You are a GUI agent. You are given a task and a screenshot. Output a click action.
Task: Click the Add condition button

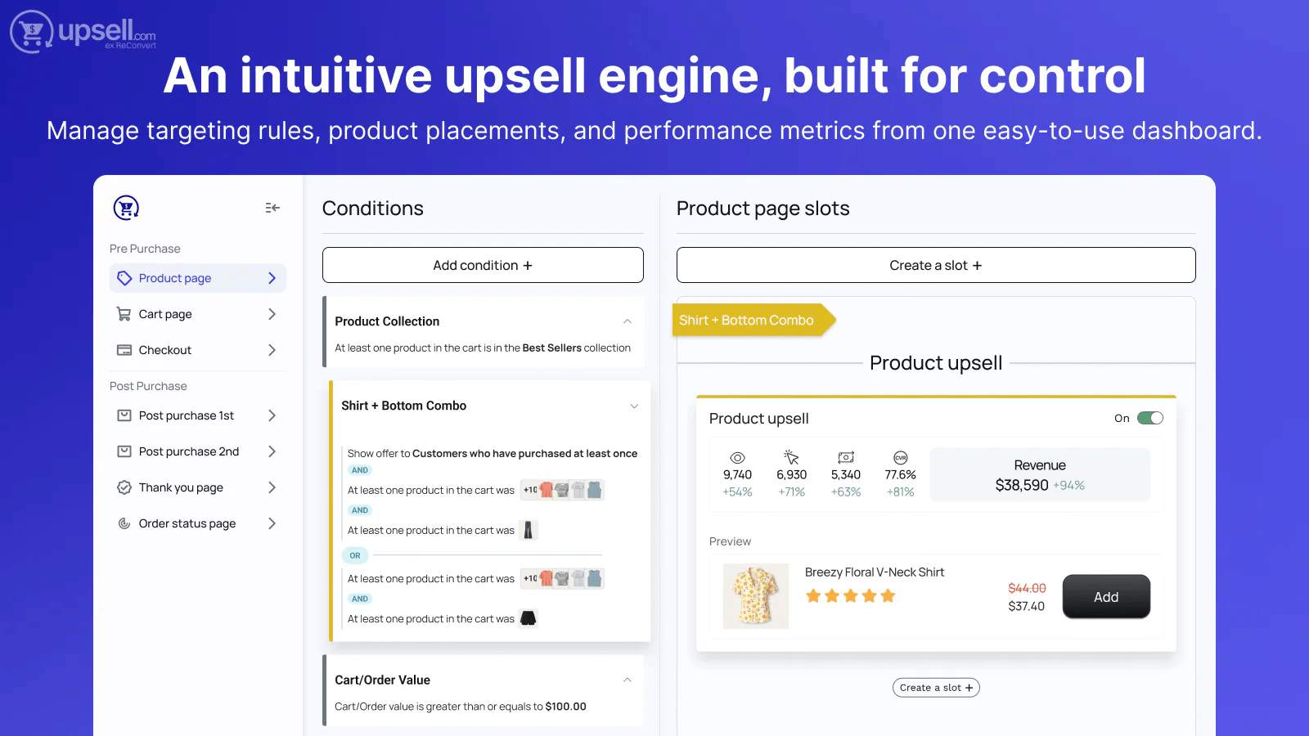click(483, 265)
